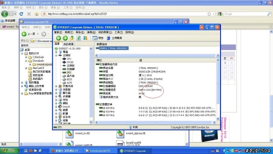Select CPU item in EVEREST tree
The image size is (273, 154).
coord(69,59)
